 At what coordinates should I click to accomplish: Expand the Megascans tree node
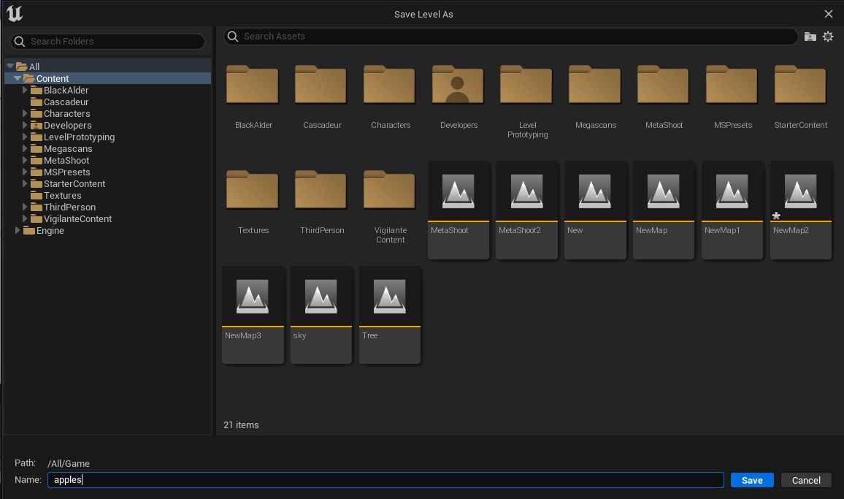point(25,148)
